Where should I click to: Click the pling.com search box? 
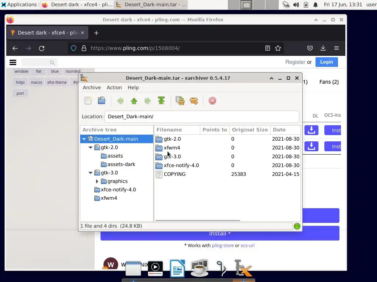tap(39, 62)
